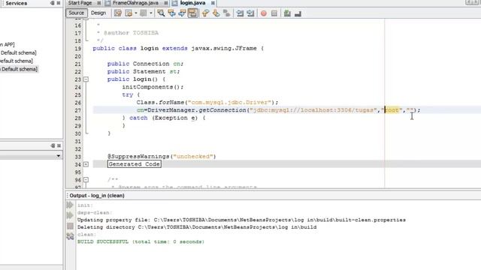Click the "Updating property file" output line
Viewport: 481px width, 270px height.
click(x=241, y=220)
